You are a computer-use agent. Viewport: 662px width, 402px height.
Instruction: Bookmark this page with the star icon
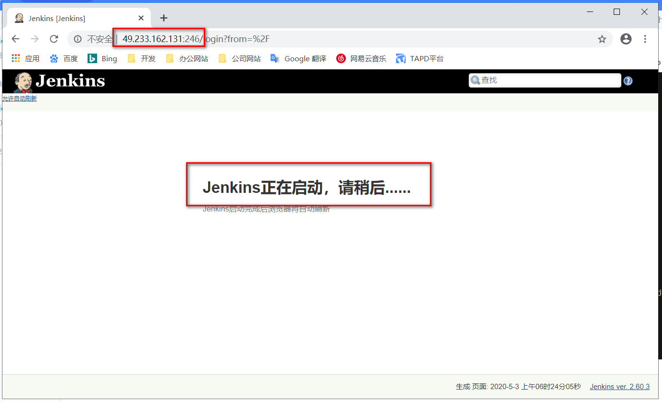602,39
